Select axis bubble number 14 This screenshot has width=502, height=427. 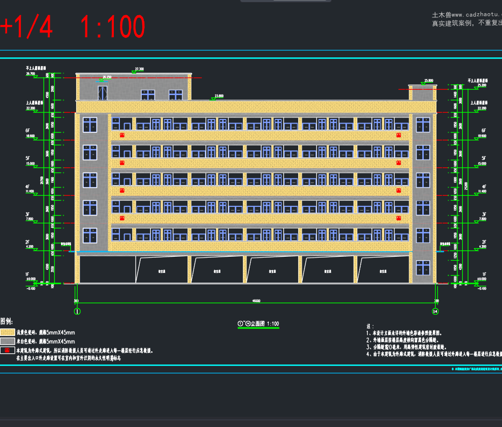435,312
